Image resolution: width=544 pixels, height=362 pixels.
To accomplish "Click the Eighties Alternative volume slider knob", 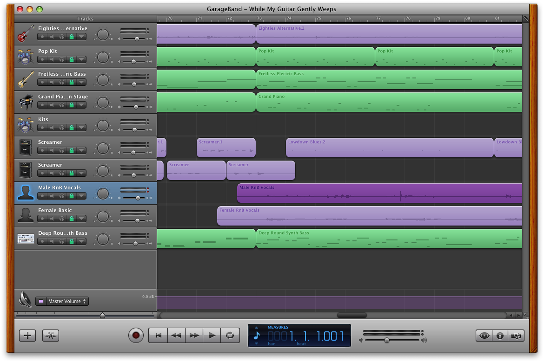I will coord(137,39).
